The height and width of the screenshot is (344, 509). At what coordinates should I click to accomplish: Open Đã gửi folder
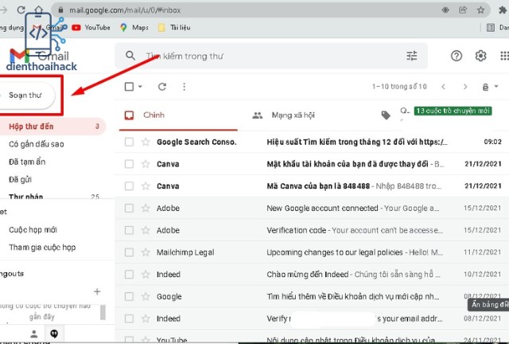click(20, 179)
